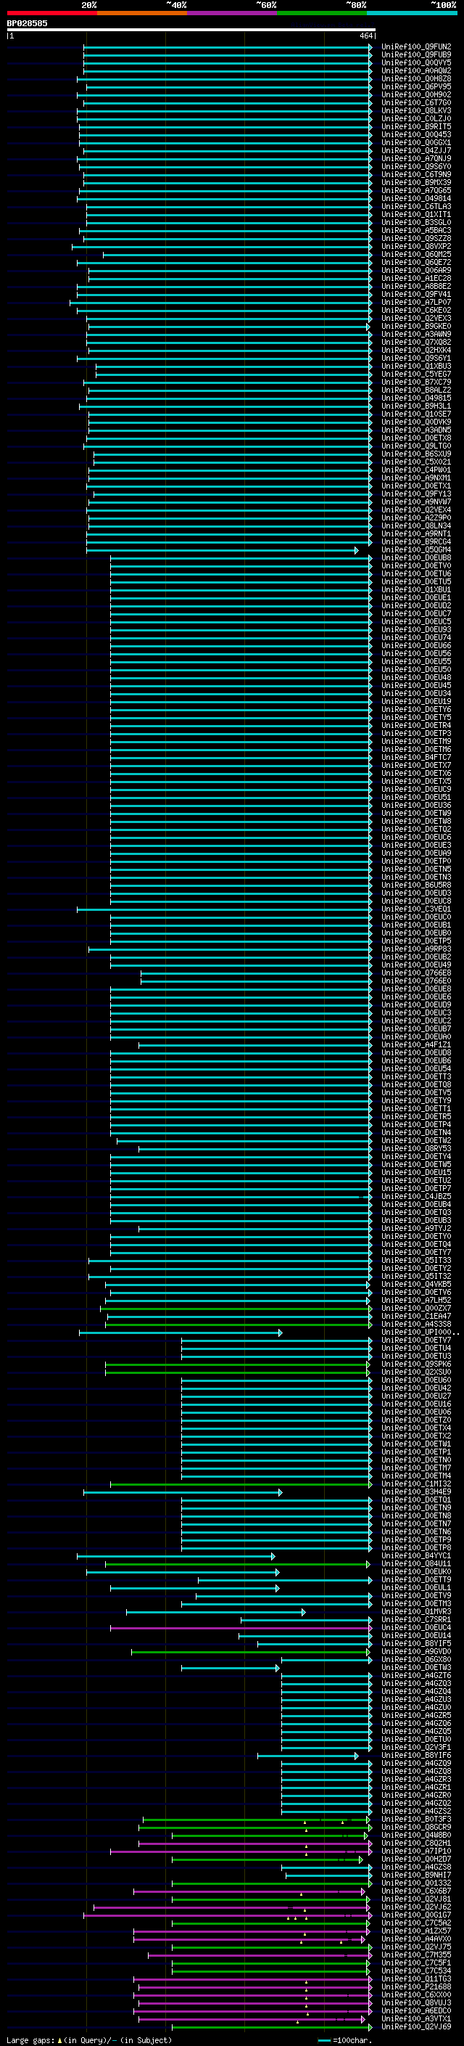Select hit label UniRef100_A9RP83
Screen dimensions: 464x2046
[416, 949]
